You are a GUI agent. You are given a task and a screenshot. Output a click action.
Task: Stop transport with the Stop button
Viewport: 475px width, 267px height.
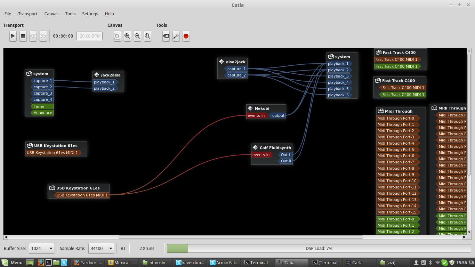pos(23,36)
